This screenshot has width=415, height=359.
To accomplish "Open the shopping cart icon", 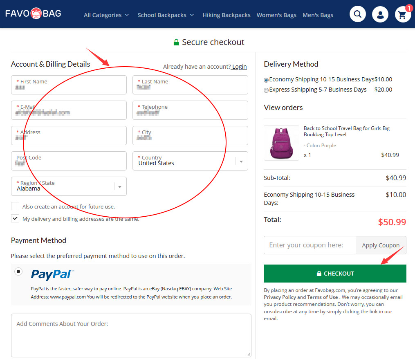I will click(403, 15).
